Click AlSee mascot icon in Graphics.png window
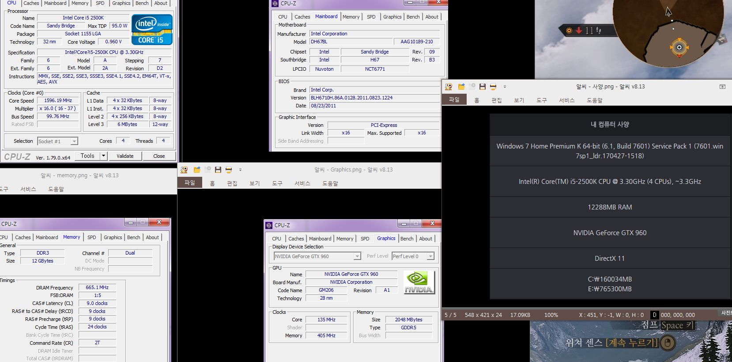Screen dimensions: 732x362 click(184, 170)
